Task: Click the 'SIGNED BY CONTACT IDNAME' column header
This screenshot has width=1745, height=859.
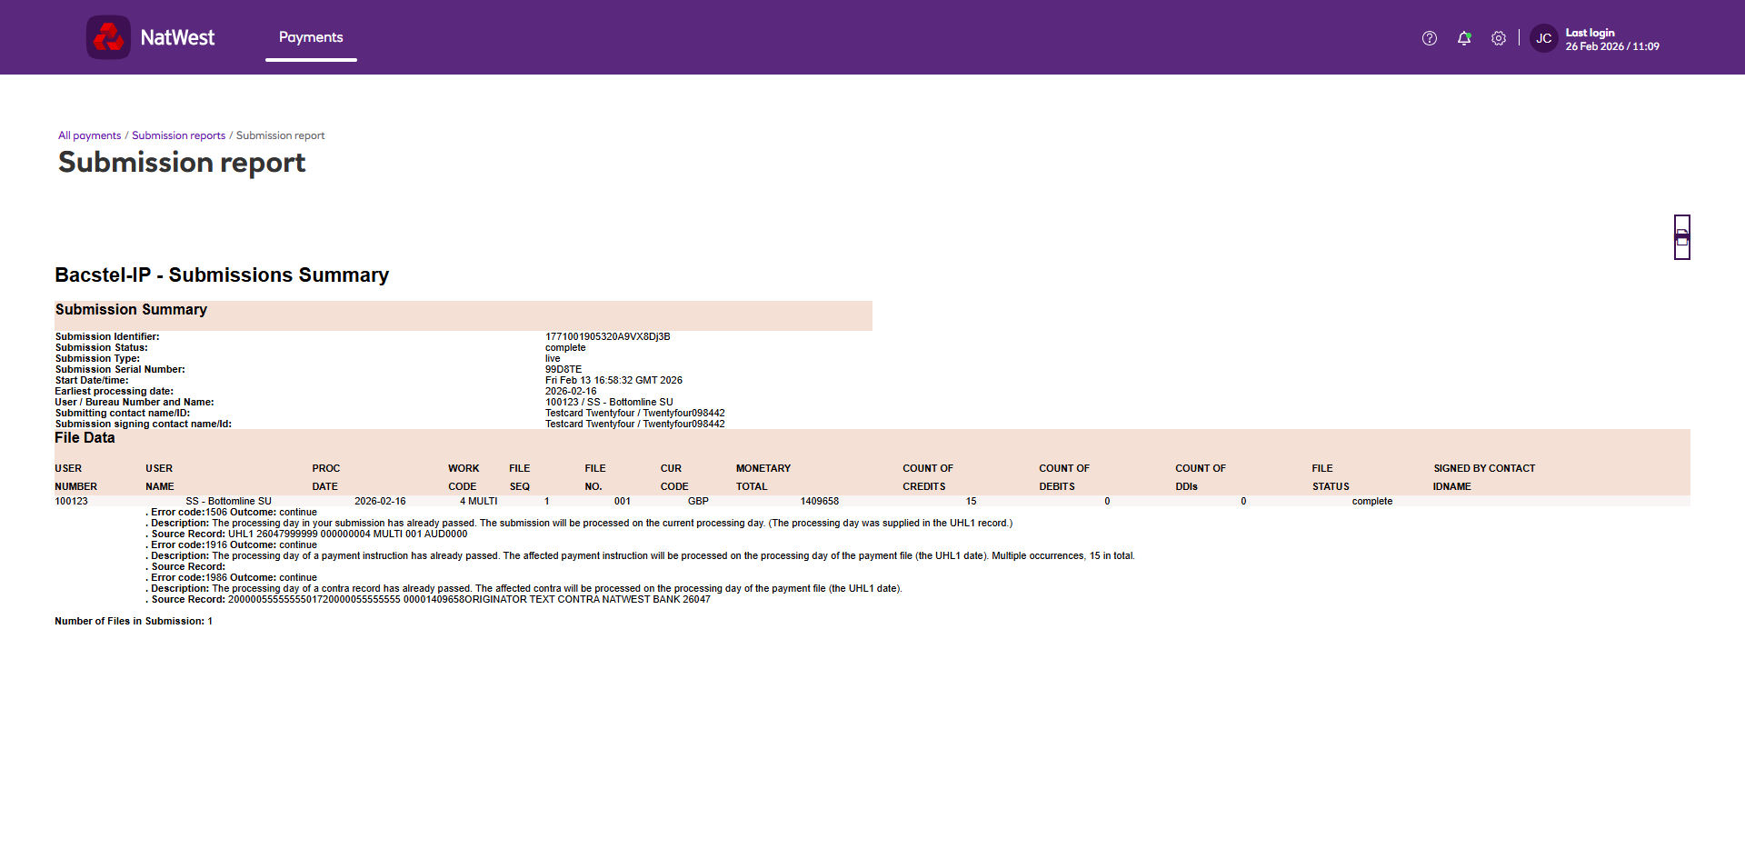Action: pyautogui.click(x=1484, y=477)
